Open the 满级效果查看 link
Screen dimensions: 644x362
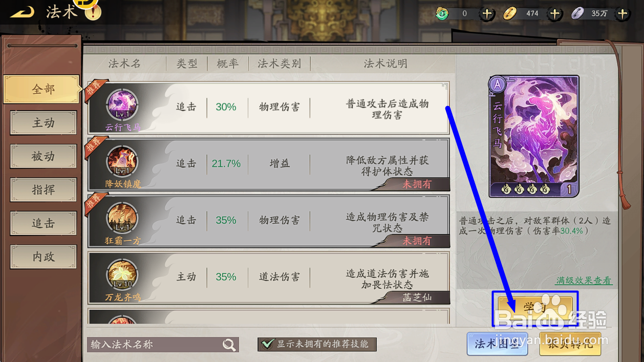(x=584, y=281)
